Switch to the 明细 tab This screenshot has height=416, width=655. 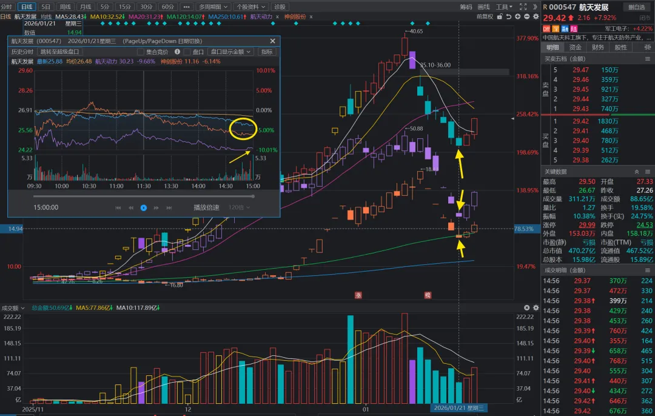pos(553,47)
